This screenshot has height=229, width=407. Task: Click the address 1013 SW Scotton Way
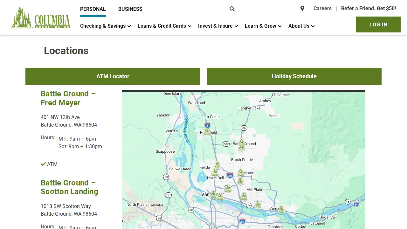(x=66, y=206)
